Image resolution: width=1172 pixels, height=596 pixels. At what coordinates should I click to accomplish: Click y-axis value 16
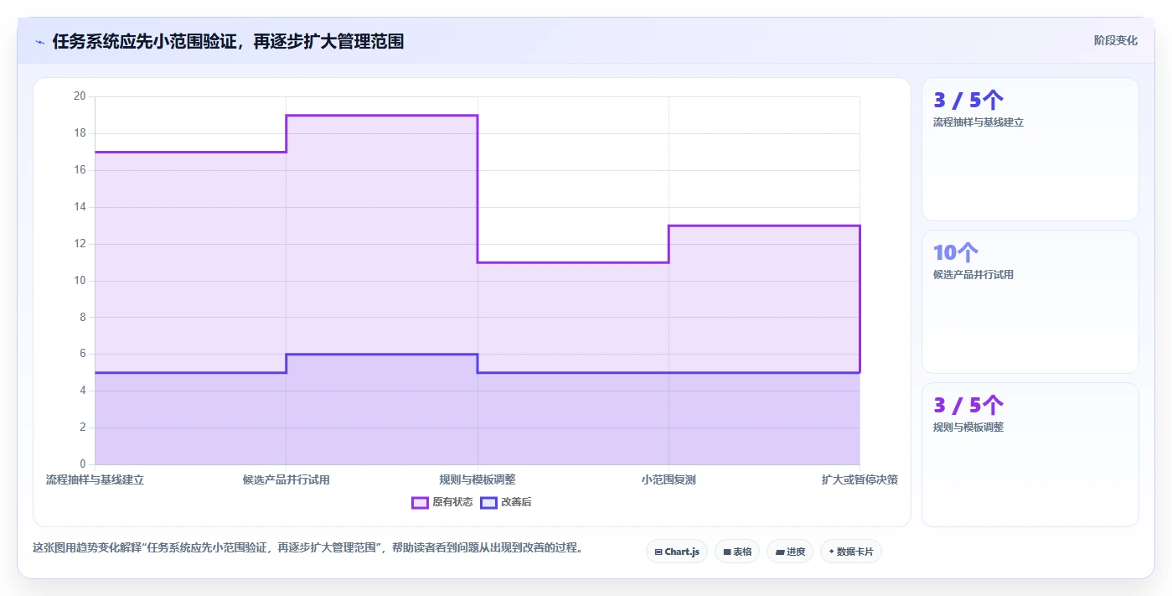click(80, 170)
